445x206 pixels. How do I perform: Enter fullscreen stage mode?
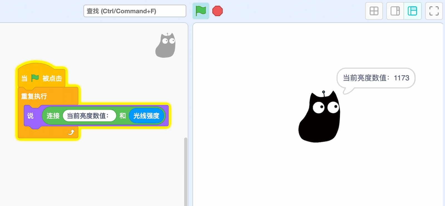434,11
